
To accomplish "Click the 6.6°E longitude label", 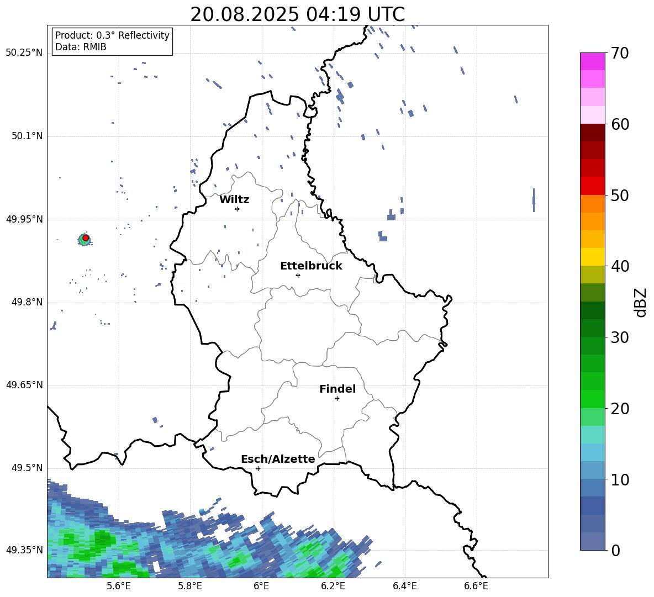I will point(476,586).
